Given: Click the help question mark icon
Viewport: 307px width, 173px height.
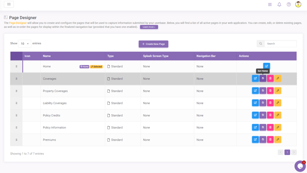Looking at the screenshot, I should pos(289,4).
